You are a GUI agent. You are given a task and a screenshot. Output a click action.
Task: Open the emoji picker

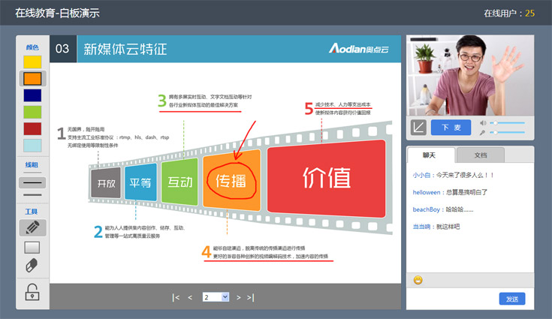[418, 280]
